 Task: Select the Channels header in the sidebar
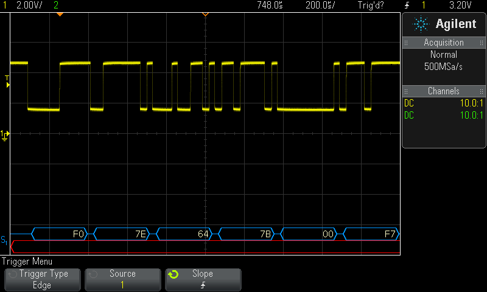coord(444,91)
